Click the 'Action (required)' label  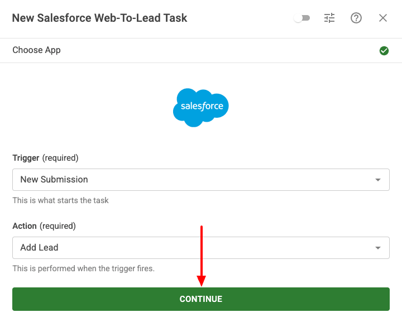tap(44, 226)
